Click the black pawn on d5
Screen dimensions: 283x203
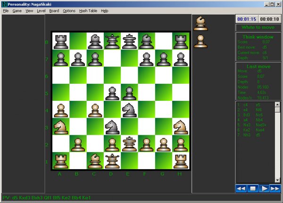[x=112, y=92]
